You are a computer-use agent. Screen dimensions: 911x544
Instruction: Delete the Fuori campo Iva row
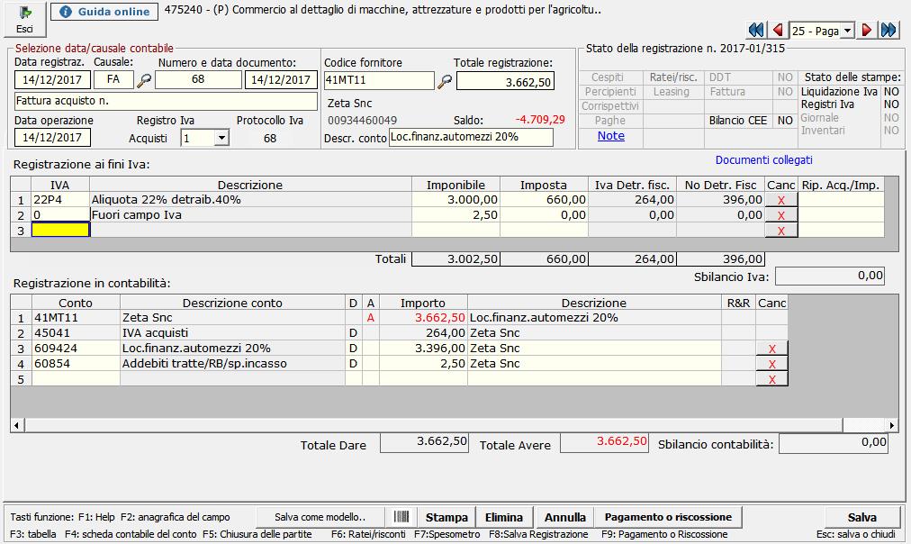tap(780, 215)
